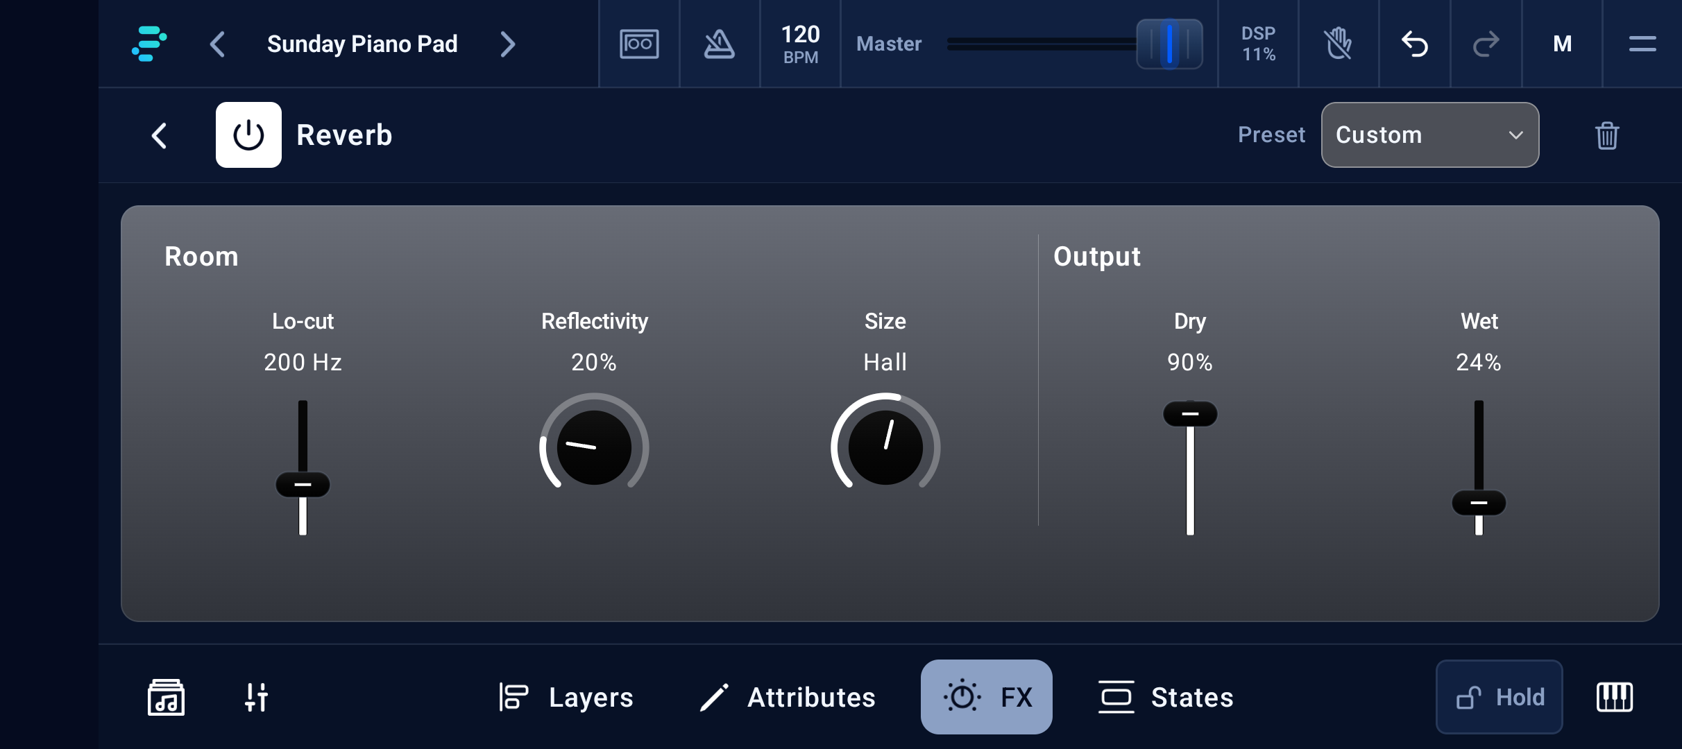The width and height of the screenshot is (1682, 749).
Task: Open the hamburger main menu
Action: pyautogui.click(x=1642, y=44)
